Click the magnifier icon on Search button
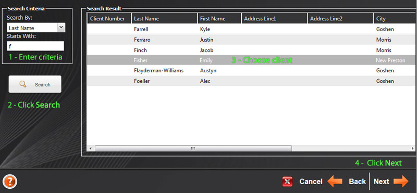This screenshot has width=417, height=193. tap(23, 84)
